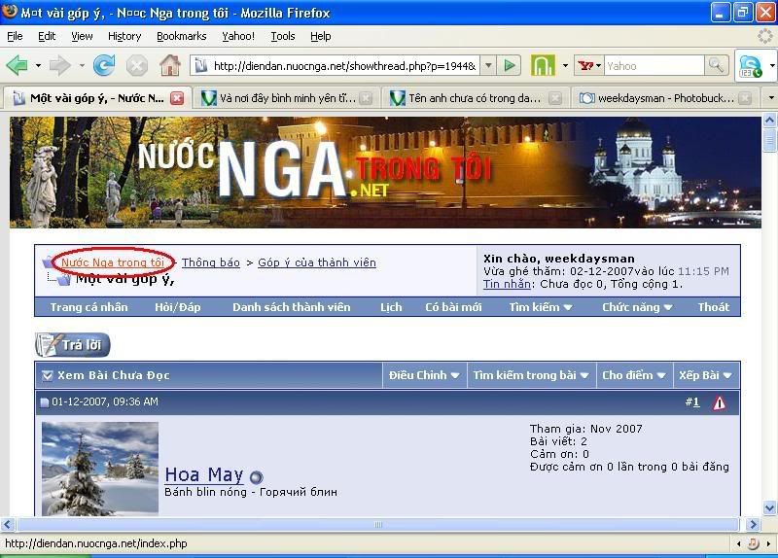This screenshot has height=558, width=778.
Task: Toggle the Xem Bài Chưa Đọc checkbox icon
Action: (47, 375)
